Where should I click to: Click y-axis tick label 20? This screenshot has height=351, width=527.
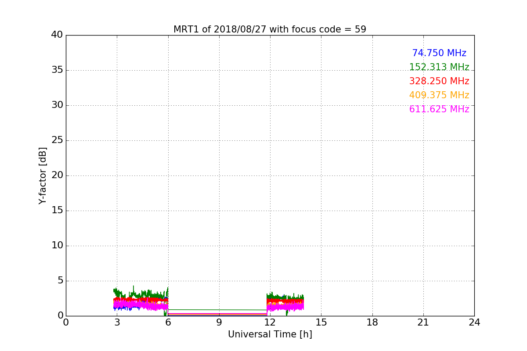point(57,175)
